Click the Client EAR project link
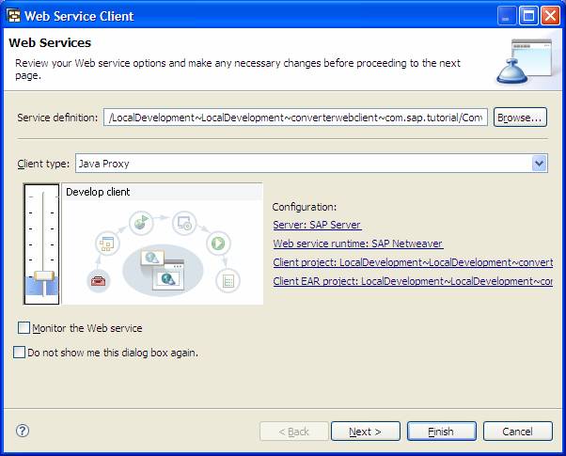This screenshot has height=456, width=566. [412, 281]
